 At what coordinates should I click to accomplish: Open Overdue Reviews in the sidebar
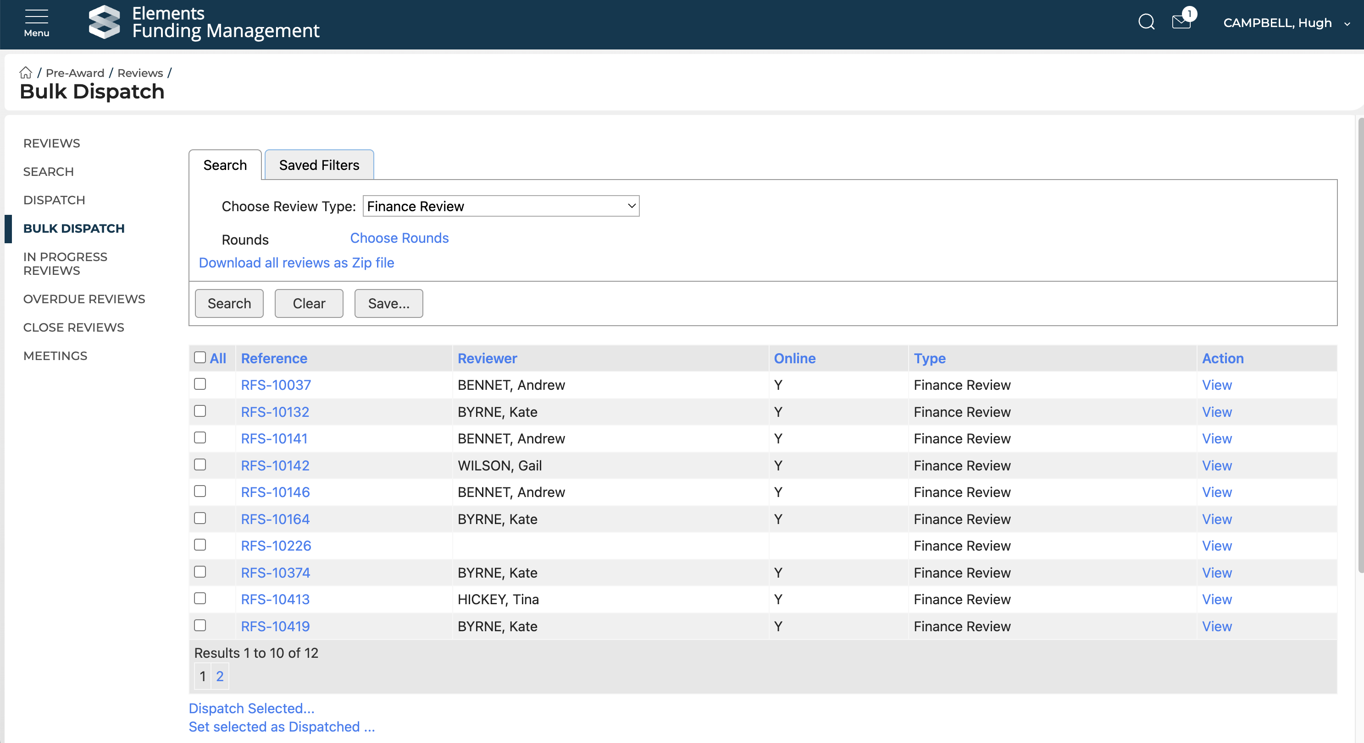[x=84, y=299]
